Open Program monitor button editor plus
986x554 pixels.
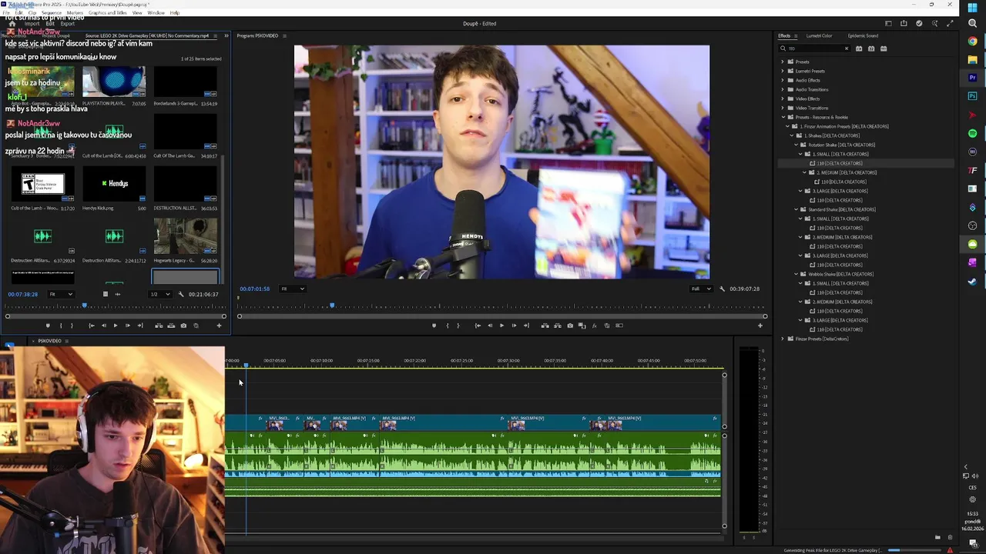click(x=760, y=325)
